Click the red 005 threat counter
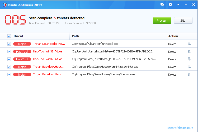The width and height of the screenshot is (198, 132). click(15, 20)
